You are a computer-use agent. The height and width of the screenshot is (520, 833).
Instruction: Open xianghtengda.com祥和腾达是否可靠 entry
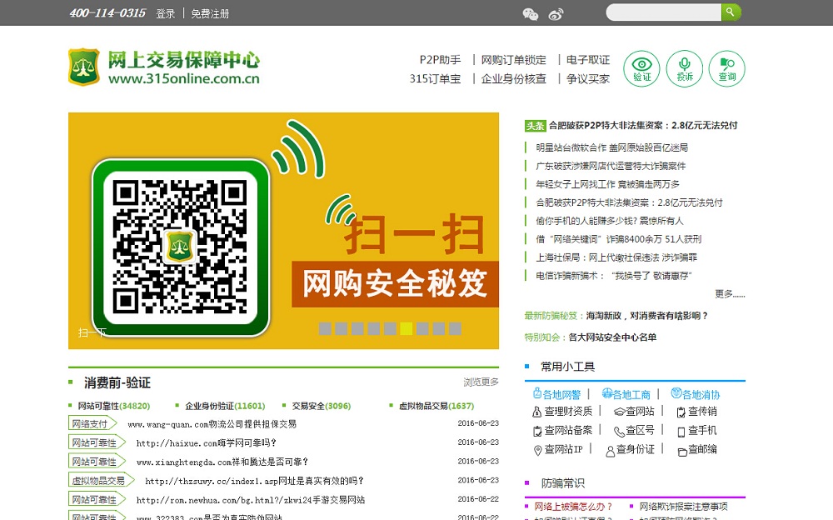pyautogui.click(x=222, y=462)
